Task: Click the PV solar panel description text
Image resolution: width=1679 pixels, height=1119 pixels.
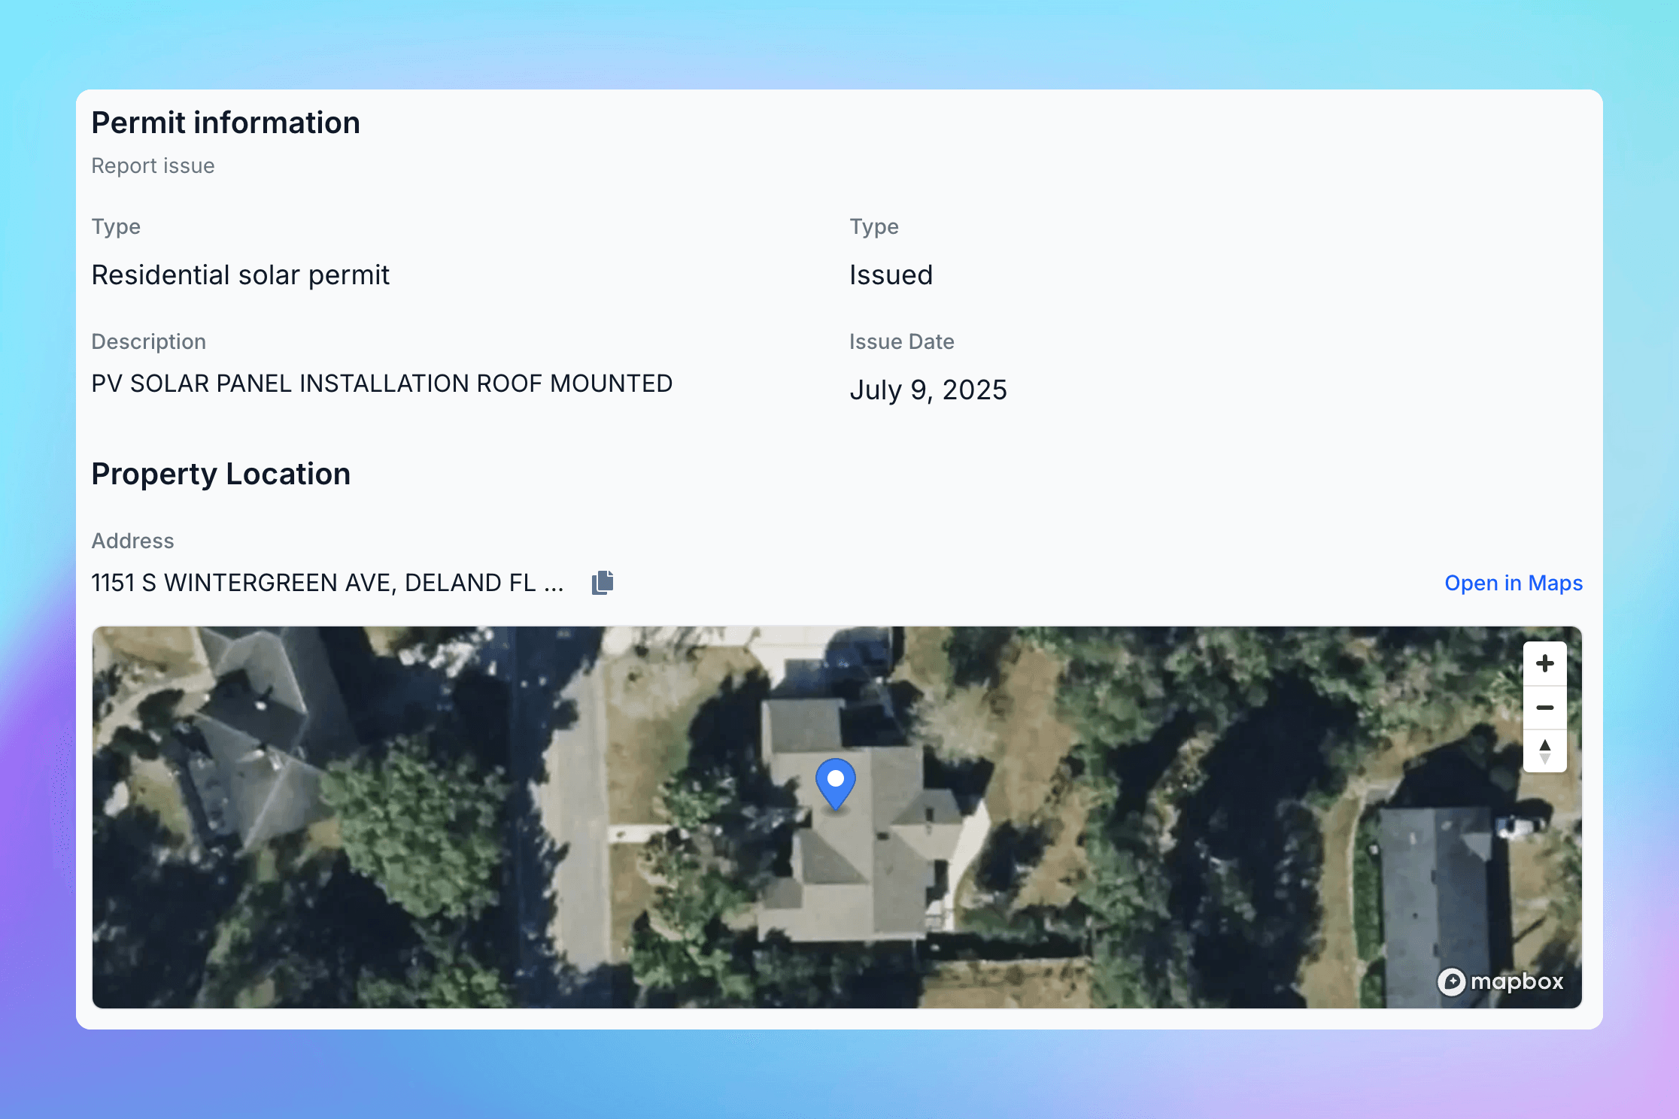Action: click(x=381, y=384)
